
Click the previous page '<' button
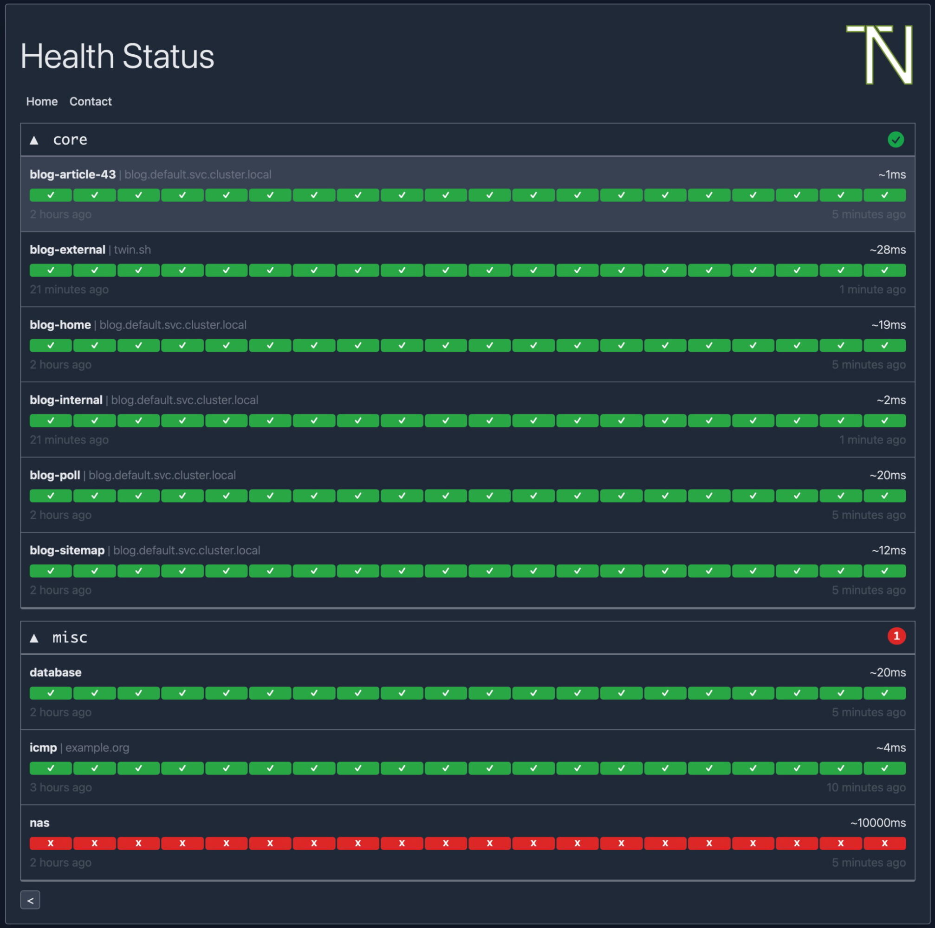pyautogui.click(x=30, y=900)
